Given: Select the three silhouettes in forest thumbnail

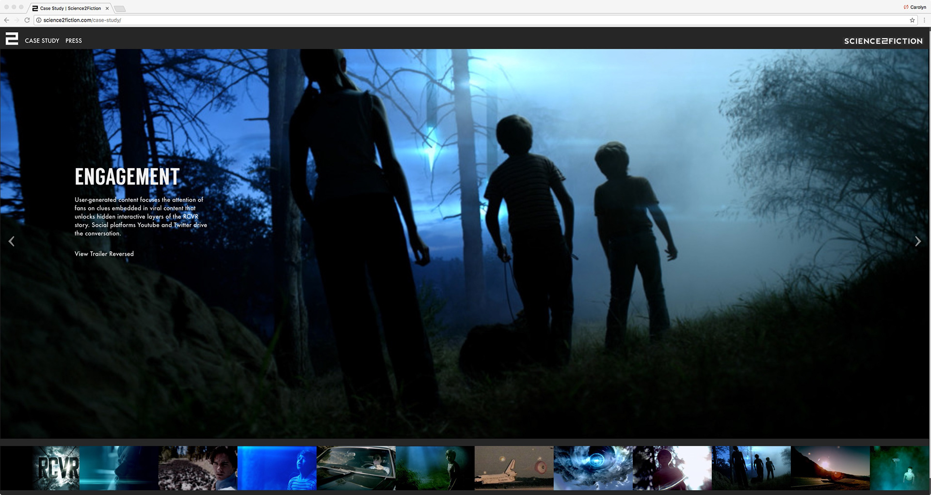Looking at the screenshot, I should tap(751, 468).
